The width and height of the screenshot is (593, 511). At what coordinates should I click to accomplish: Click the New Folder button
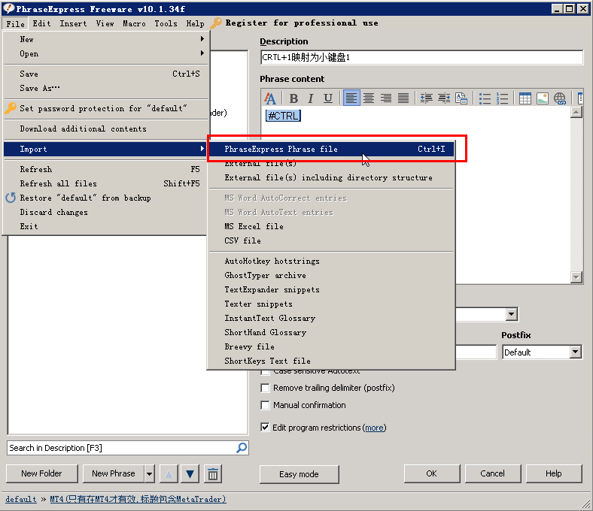coord(42,473)
